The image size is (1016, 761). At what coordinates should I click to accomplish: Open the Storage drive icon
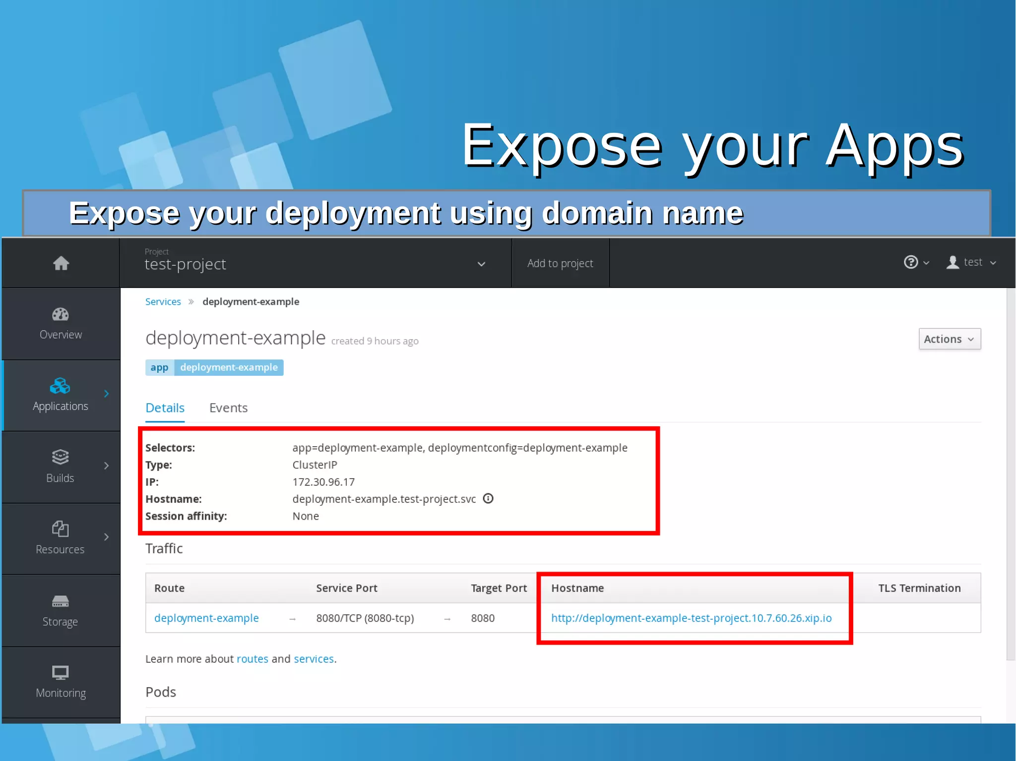(x=60, y=601)
